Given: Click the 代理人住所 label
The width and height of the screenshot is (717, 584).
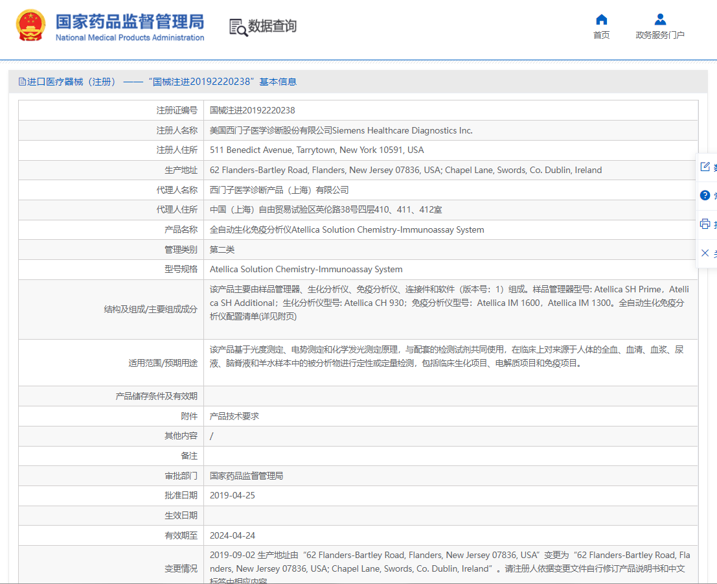Looking at the screenshot, I should 177,209.
